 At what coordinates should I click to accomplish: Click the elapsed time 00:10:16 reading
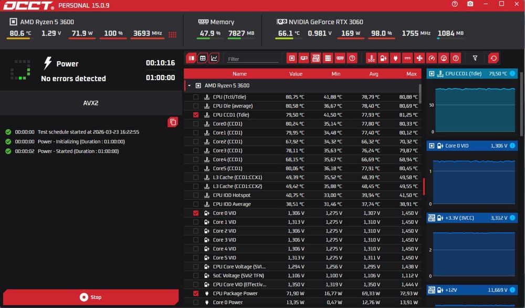(x=160, y=63)
